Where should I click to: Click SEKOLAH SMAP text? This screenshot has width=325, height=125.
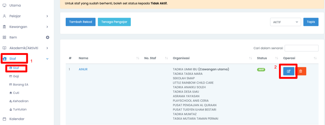[184, 78]
